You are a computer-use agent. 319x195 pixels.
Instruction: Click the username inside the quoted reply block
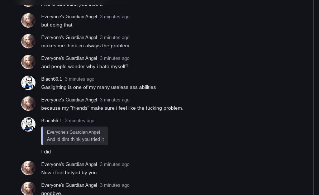pyautogui.click(x=73, y=132)
